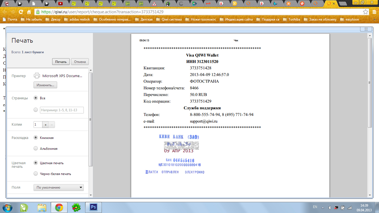Screen dimensions: 379x213
Task: Expand the 'Поля' margins dropdown
Action: (x=59, y=187)
